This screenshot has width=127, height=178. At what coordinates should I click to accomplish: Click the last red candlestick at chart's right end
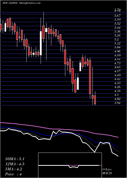point(95,100)
